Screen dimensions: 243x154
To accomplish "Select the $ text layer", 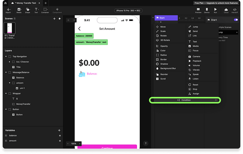I will [17, 99].
